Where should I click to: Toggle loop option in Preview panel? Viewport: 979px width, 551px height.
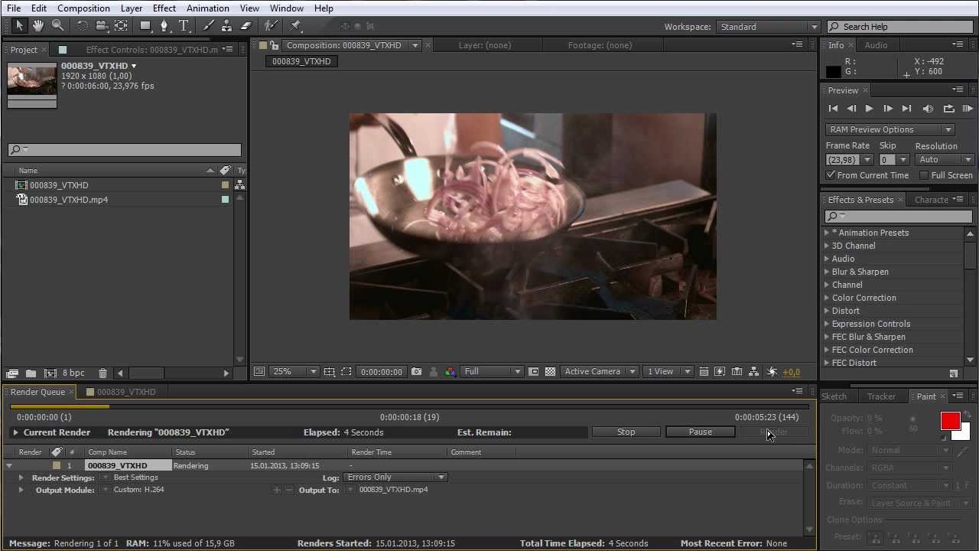[x=948, y=109]
